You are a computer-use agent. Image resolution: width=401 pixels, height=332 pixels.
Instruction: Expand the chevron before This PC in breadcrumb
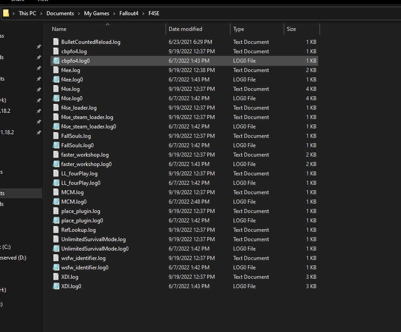tap(13, 13)
